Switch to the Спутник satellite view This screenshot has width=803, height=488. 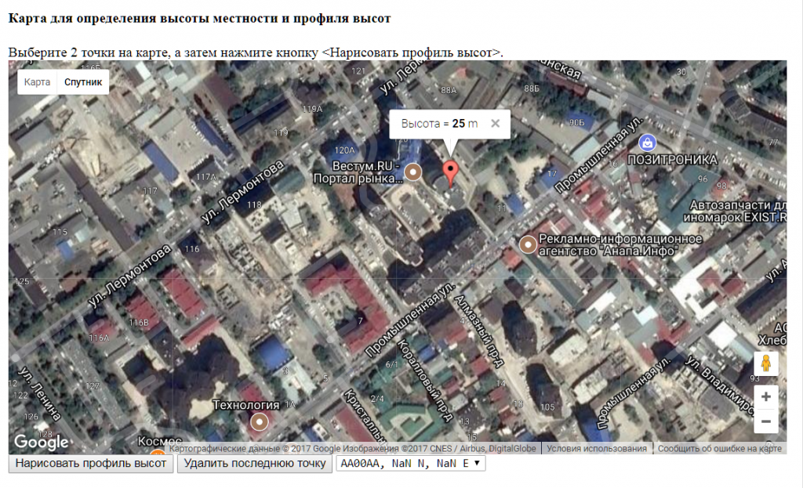(x=83, y=81)
